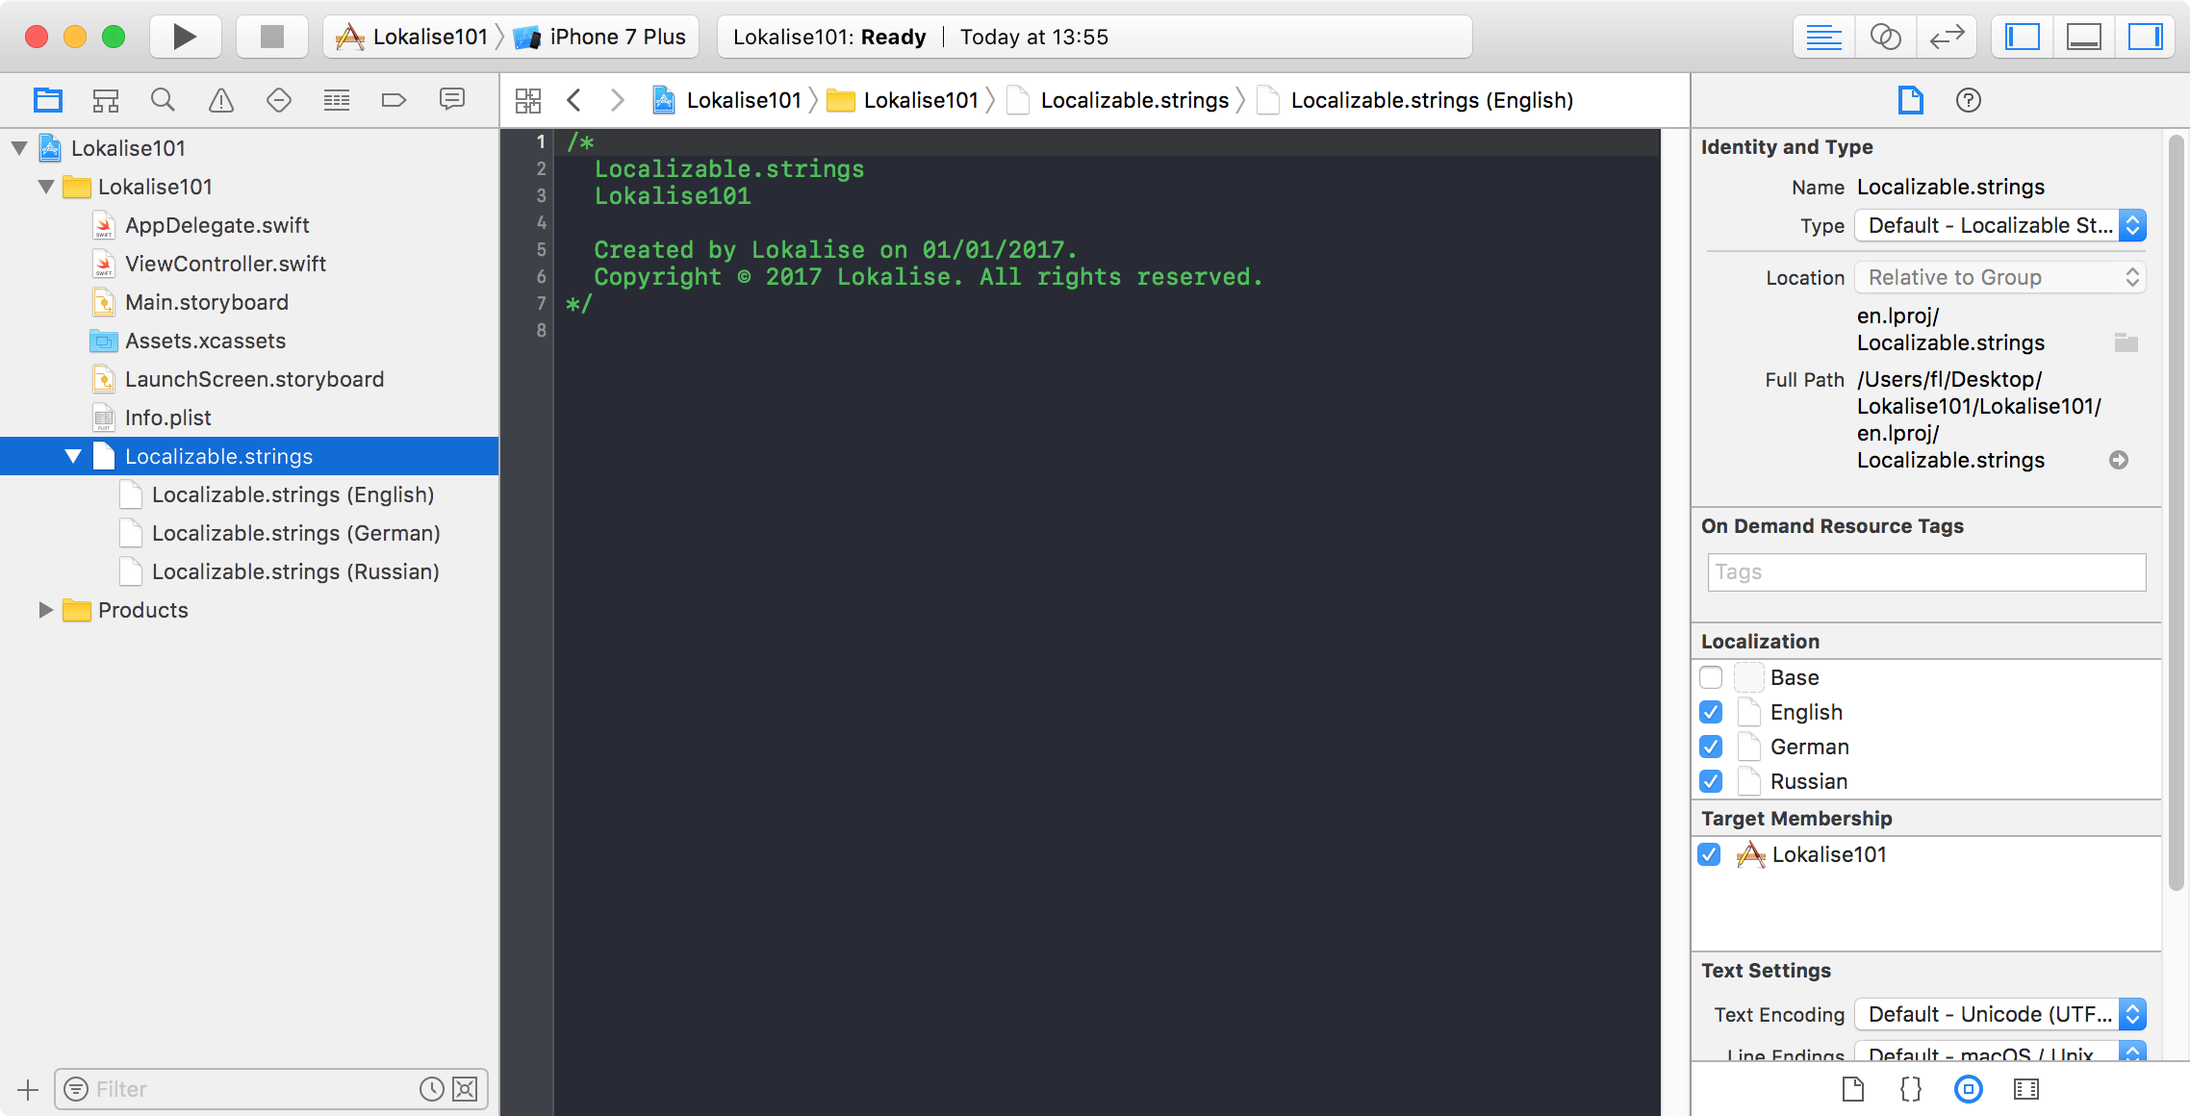Open the Debug navigator
The image size is (2190, 1116).
pos(337,100)
